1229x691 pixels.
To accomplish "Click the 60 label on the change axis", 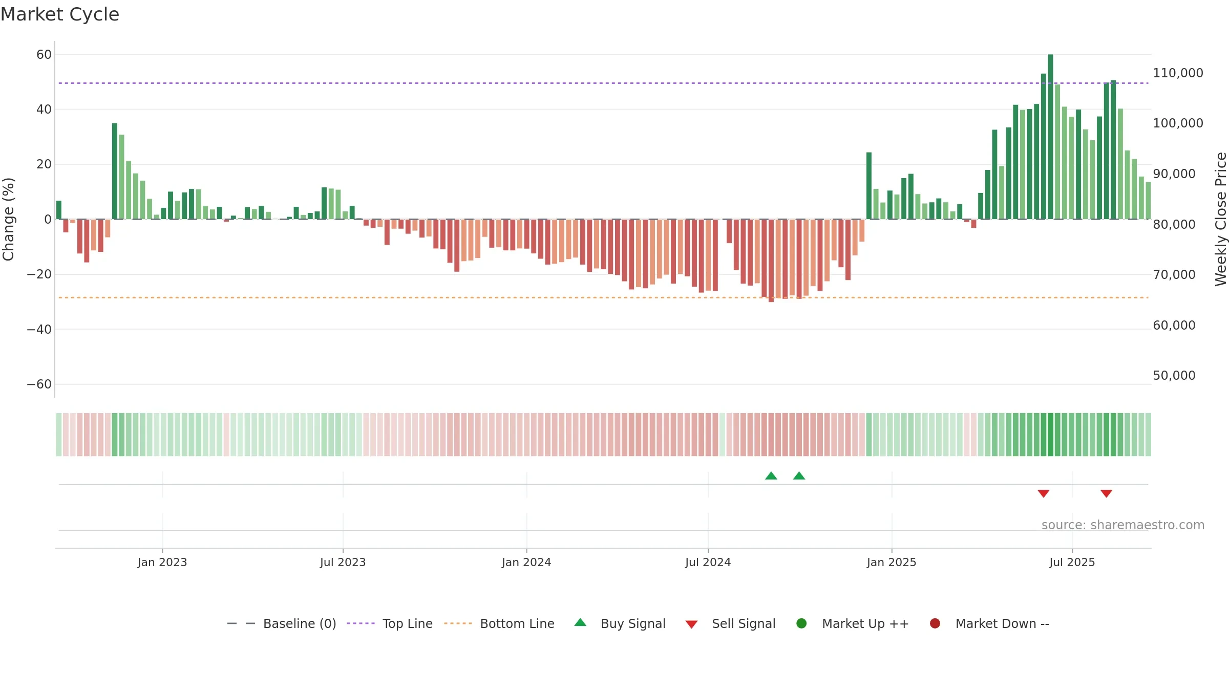I will click(44, 55).
